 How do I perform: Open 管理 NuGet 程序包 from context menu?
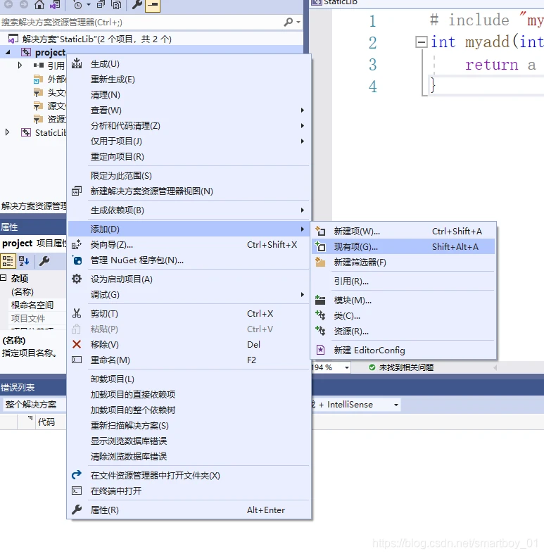[x=137, y=260]
